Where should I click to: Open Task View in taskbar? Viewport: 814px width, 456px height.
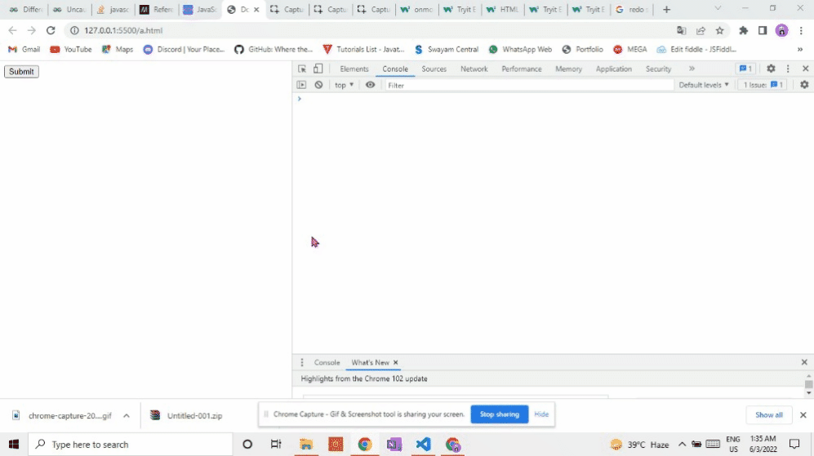276,444
